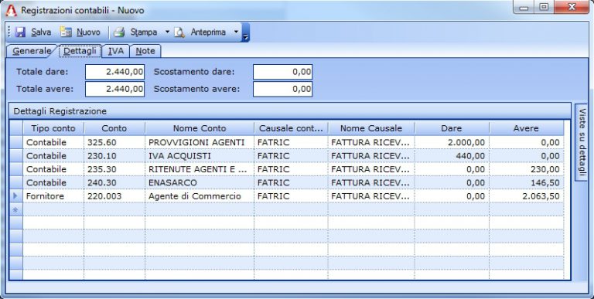Maximize the Registrazioni contabili window

(x=544, y=7)
